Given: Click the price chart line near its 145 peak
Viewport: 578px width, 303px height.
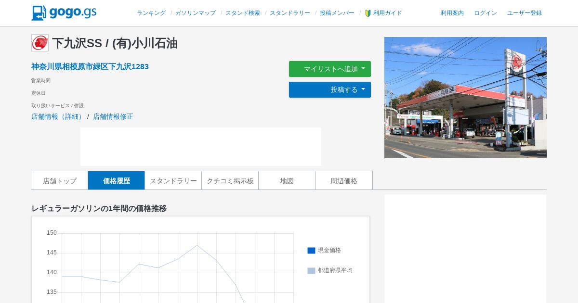Looking at the screenshot, I should (x=197, y=245).
